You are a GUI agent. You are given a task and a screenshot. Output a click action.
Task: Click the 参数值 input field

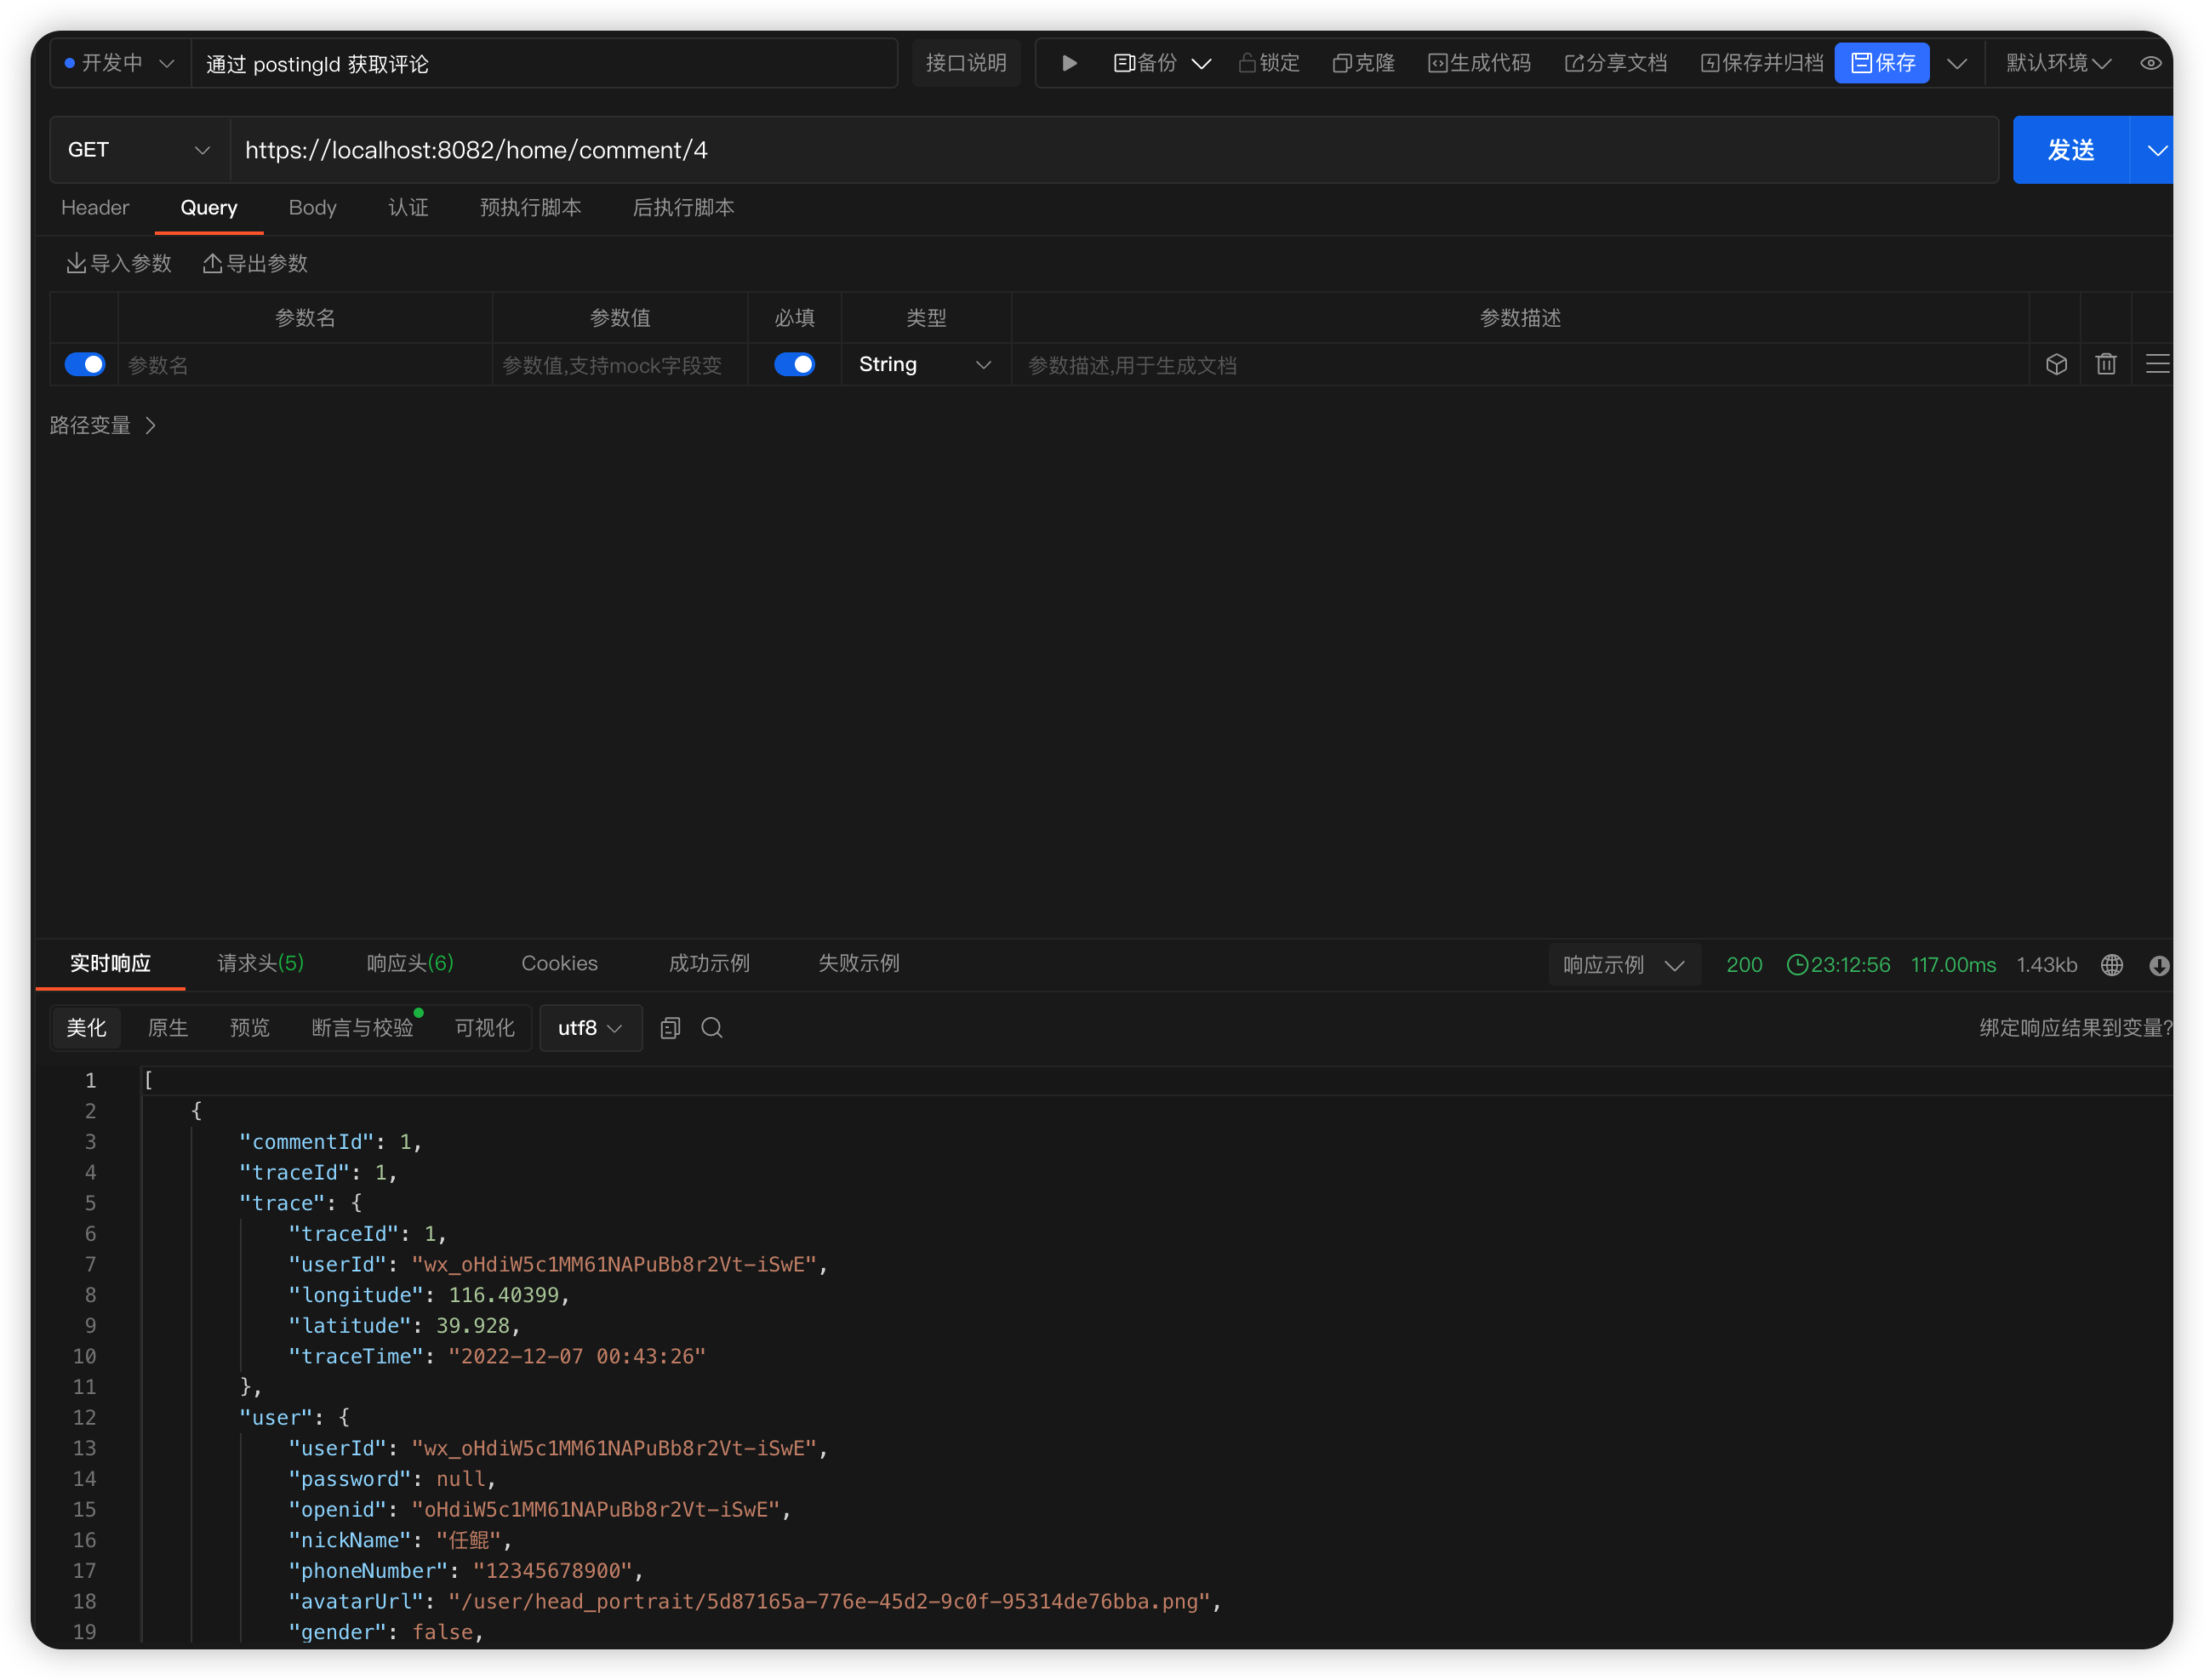(620, 365)
